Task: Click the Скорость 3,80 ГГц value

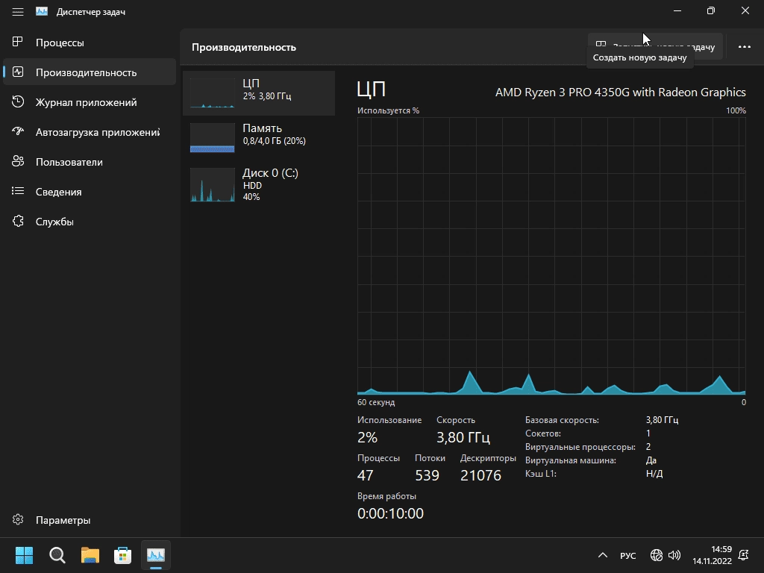Action: (463, 437)
